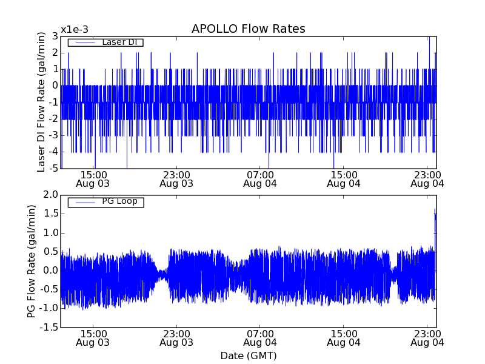Click the "-5" y-axis tick on Laser DI plot

(x=53, y=168)
